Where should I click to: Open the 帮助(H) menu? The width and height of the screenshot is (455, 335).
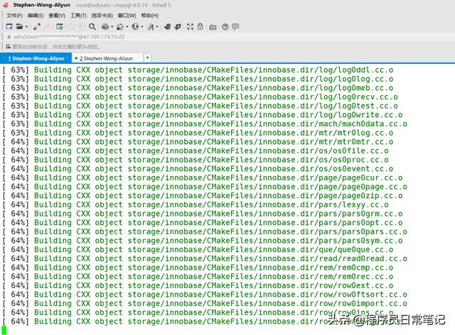[x=150, y=16]
